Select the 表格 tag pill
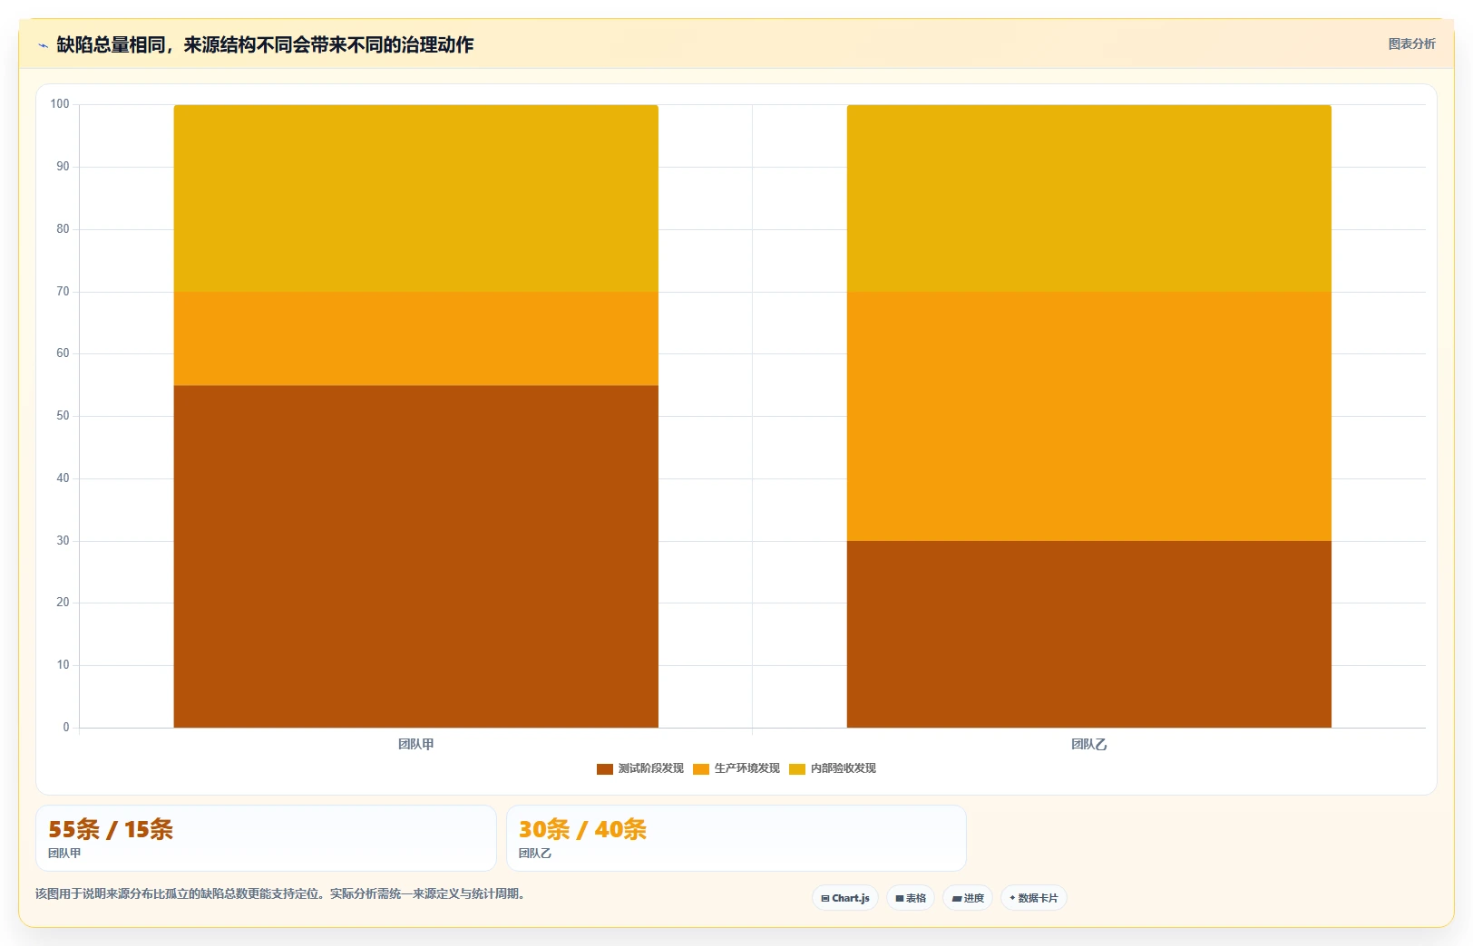The image size is (1473, 946). (x=910, y=898)
